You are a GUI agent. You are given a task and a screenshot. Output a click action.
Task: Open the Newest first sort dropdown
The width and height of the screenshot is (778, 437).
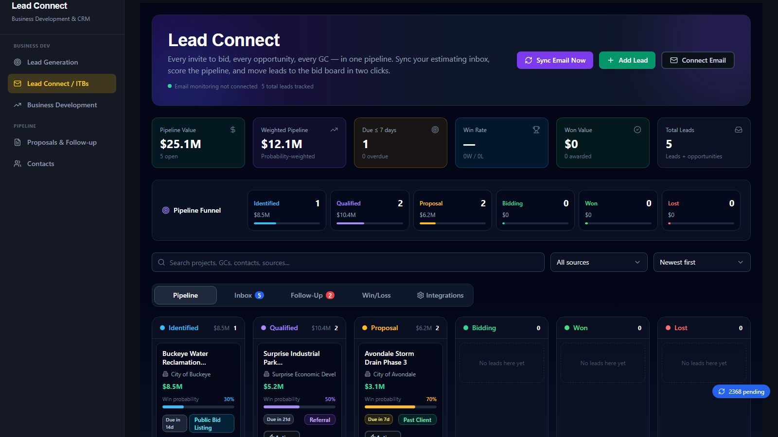point(702,262)
